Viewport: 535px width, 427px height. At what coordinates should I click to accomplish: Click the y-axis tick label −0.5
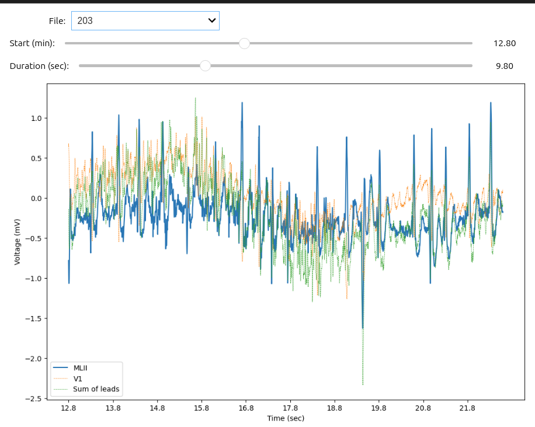pos(33,238)
